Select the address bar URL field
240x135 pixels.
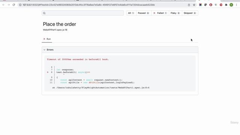[x=89, y=5]
